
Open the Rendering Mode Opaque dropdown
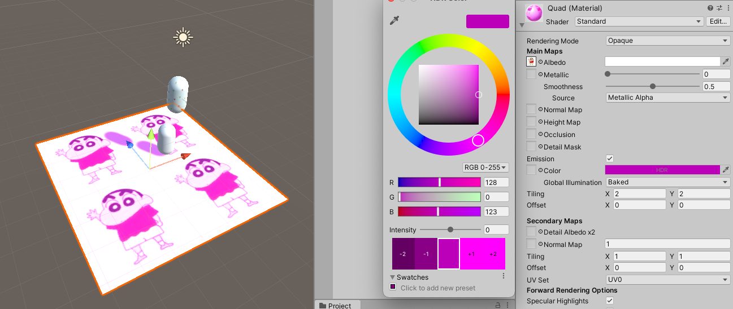coord(668,41)
